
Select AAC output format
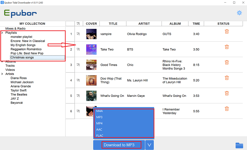click(123, 130)
